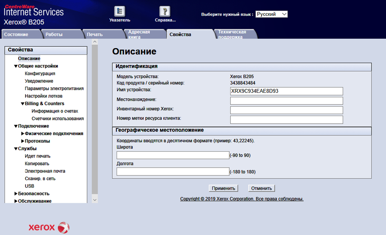This screenshot has width=386, height=235.
Task: Collapse the Подключение tree node
Action: tap(16, 126)
